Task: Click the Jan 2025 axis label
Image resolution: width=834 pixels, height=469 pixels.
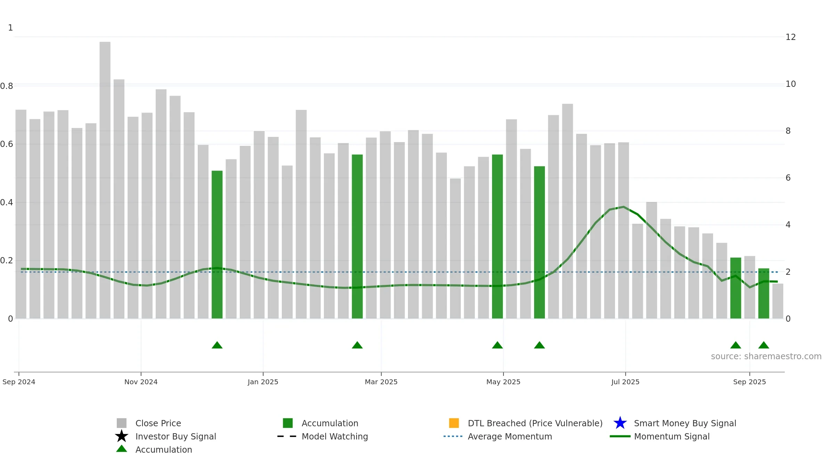Action: click(263, 382)
